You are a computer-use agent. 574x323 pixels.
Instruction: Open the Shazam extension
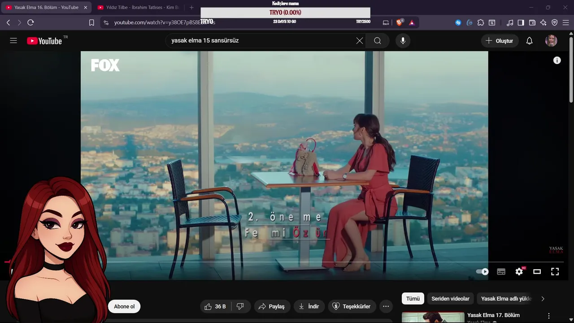coord(458,22)
